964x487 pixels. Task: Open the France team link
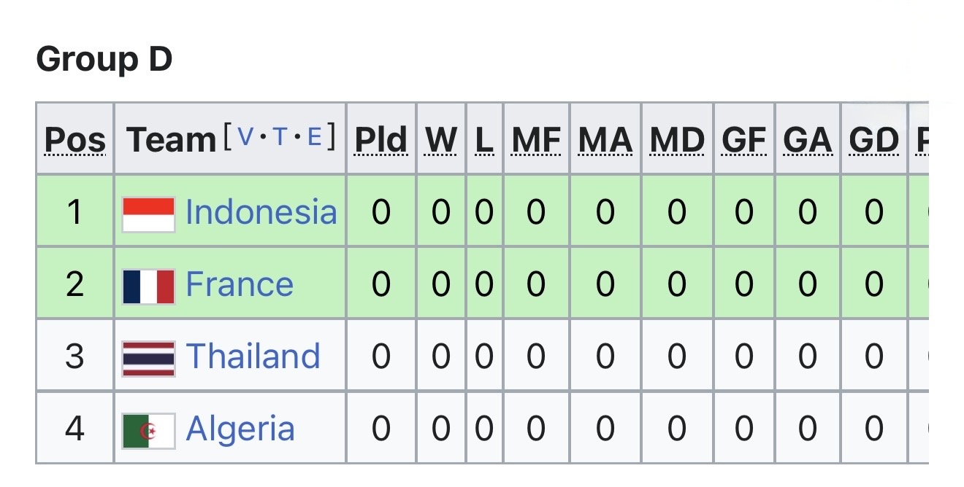pyautogui.click(x=240, y=284)
